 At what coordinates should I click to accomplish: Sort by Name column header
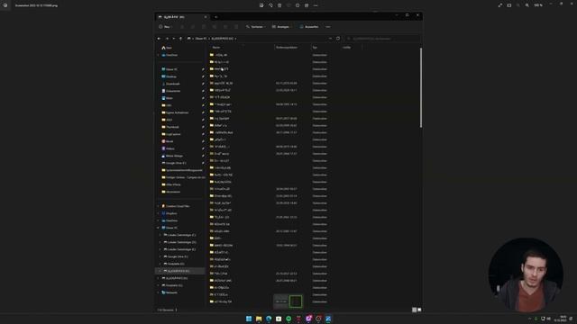point(216,48)
